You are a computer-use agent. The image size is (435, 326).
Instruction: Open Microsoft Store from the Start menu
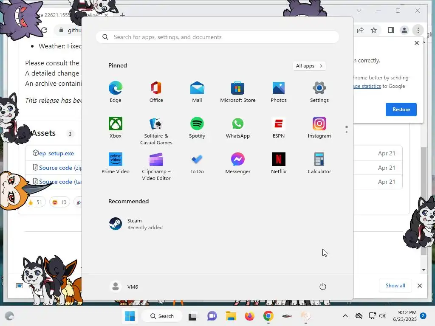(x=238, y=92)
